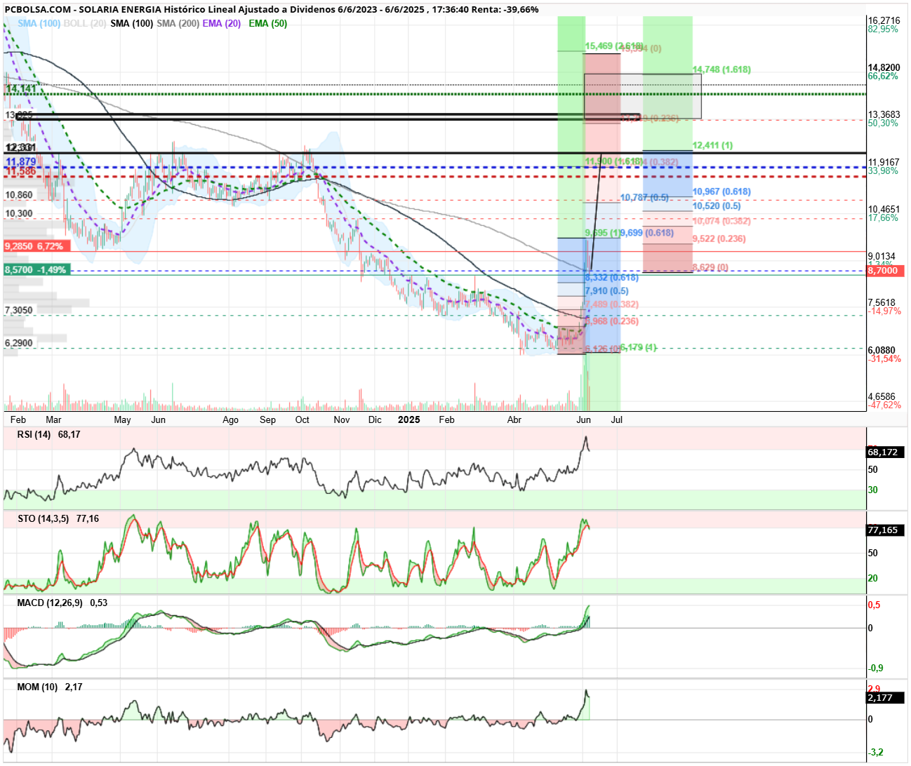Click the -14,97% axis percentage

coord(884,311)
